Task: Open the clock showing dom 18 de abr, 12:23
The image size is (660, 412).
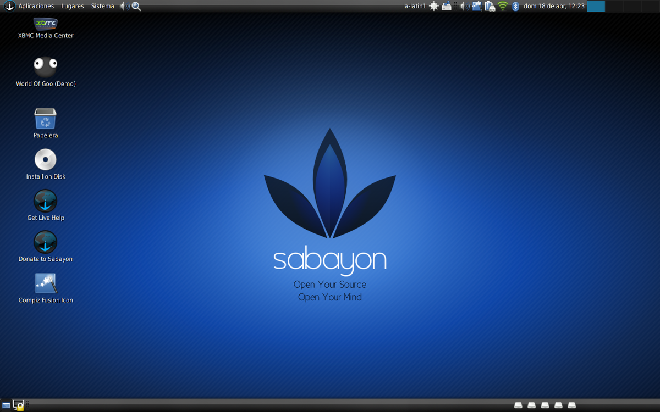Action: tap(554, 6)
